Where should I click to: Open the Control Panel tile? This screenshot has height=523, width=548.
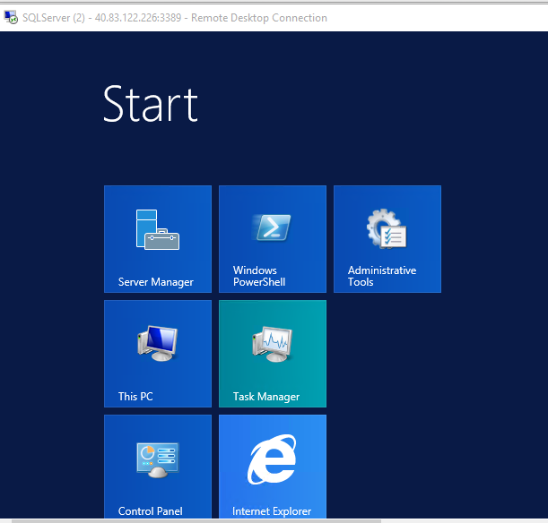pyautogui.click(x=158, y=467)
